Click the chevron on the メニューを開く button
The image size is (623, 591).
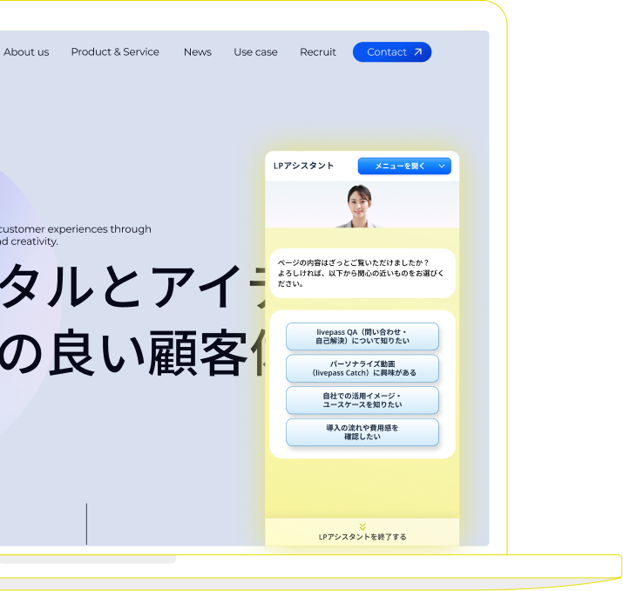tap(442, 166)
